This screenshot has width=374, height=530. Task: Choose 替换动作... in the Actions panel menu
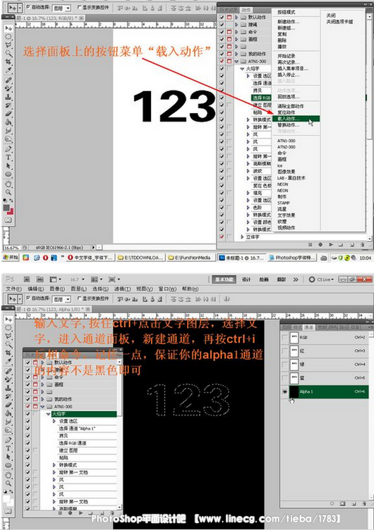289,125
